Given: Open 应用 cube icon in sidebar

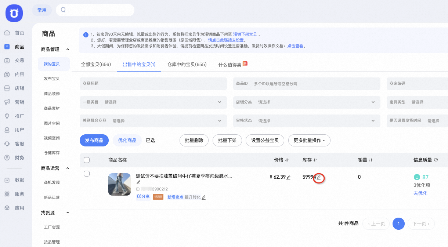Looking at the screenshot, I should click(x=7, y=208).
